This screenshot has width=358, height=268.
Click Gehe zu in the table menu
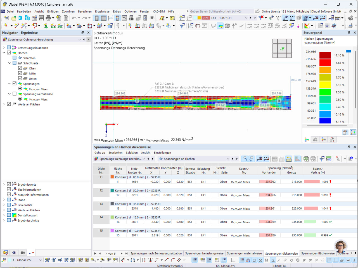[x=100, y=153]
